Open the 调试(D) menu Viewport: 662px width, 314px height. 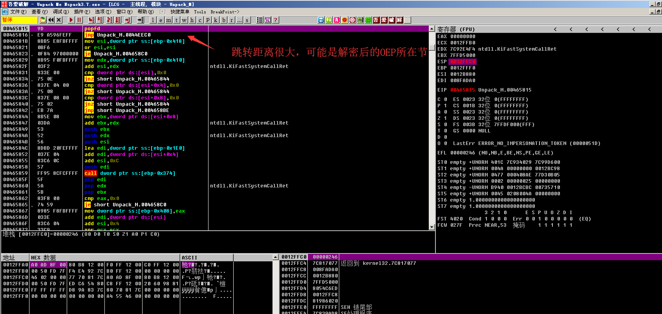pyautogui.click(x=61, y=12)
